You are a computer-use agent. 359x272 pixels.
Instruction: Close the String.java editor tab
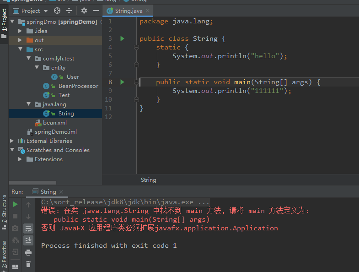click(148, 11)
